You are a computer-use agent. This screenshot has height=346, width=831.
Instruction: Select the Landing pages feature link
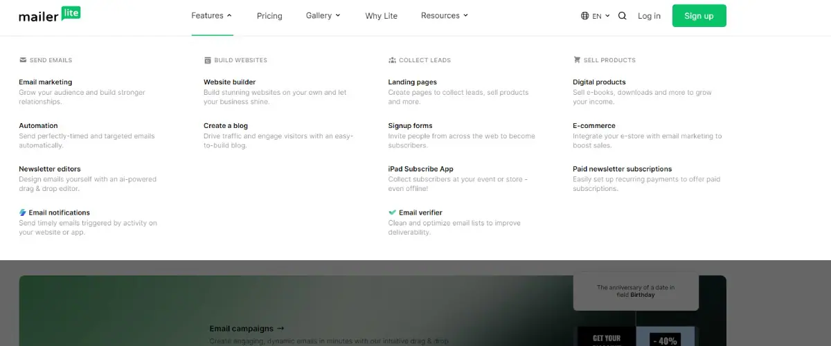412,82
